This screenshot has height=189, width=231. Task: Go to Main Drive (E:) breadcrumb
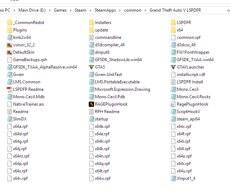tap(32, 10)
